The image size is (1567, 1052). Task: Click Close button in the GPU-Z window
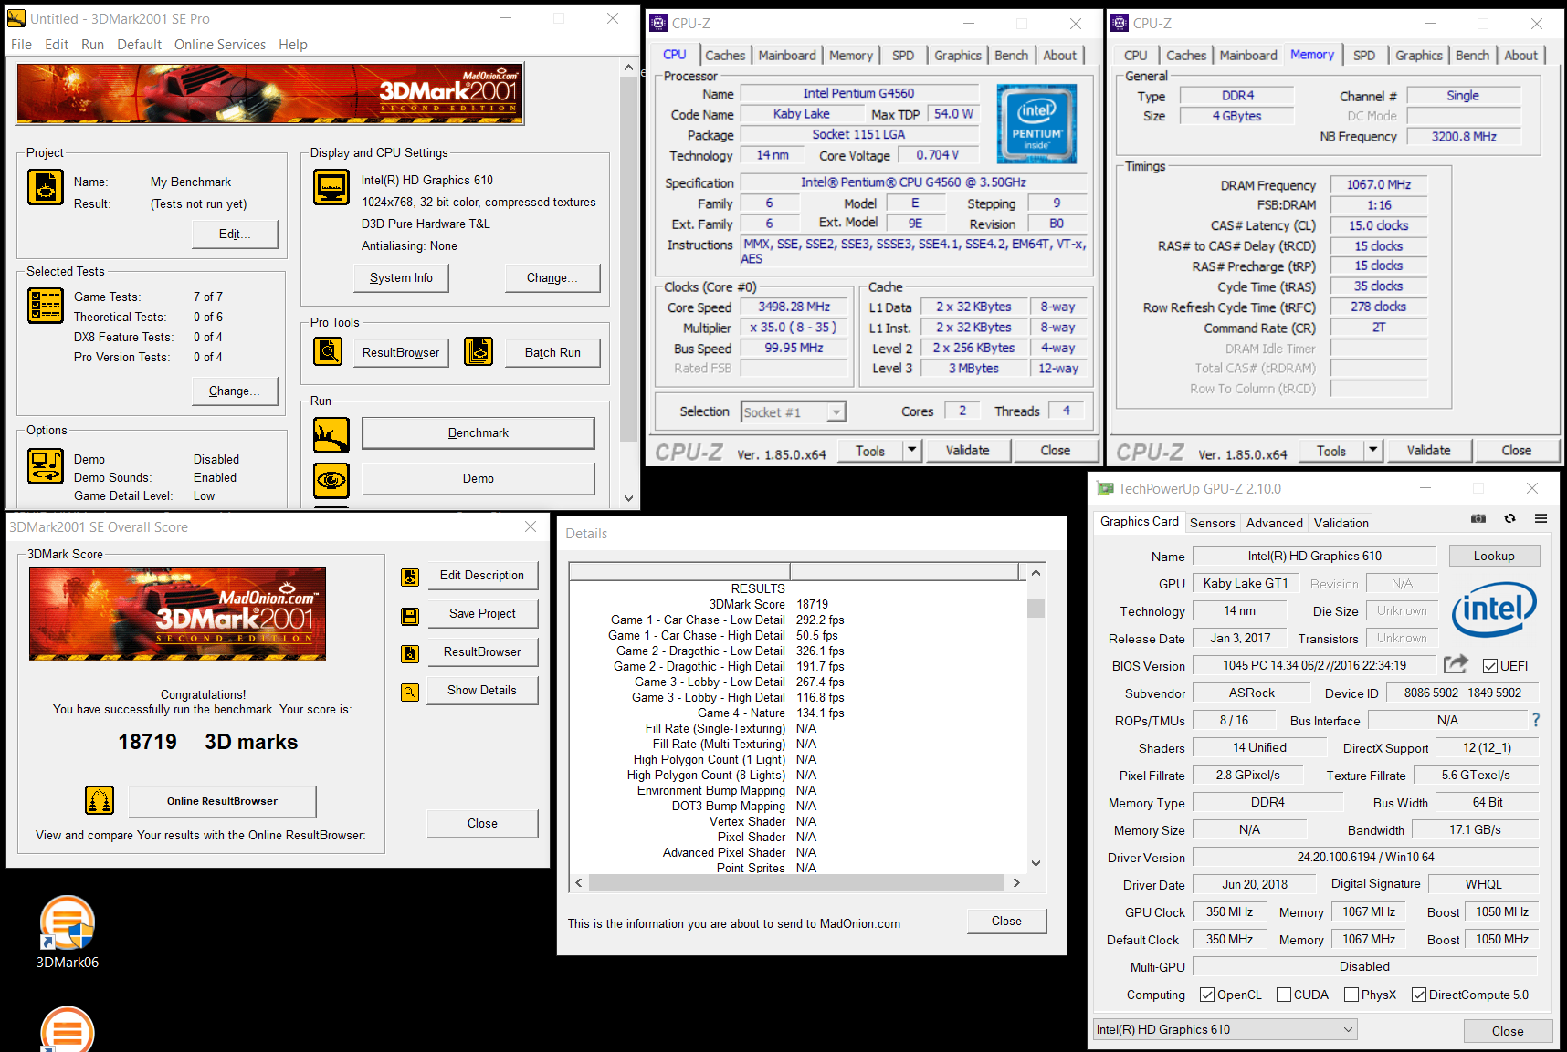pos(1508,1031)
